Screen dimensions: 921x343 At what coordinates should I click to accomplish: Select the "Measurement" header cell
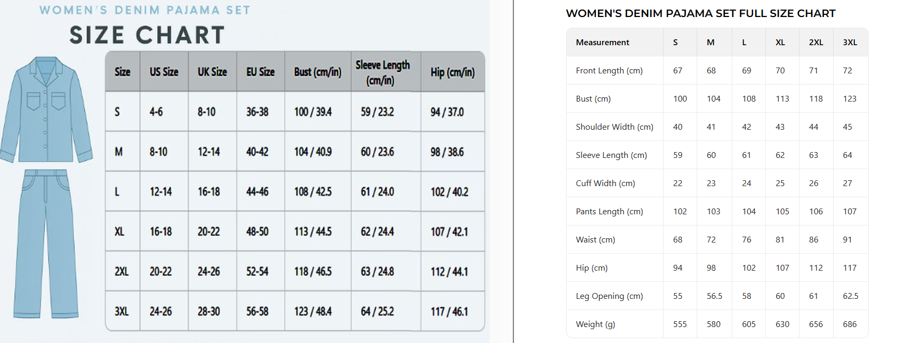(602, 42)
